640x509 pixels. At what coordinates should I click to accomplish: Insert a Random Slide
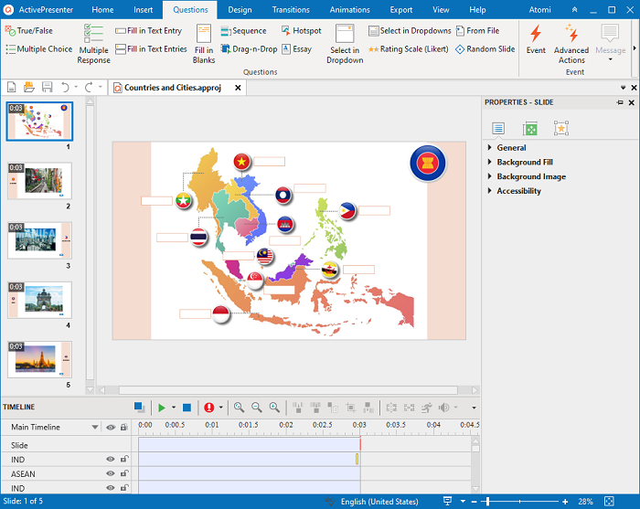[485, 49]
